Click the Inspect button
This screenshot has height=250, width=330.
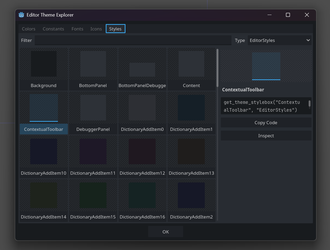pos(266,136)
